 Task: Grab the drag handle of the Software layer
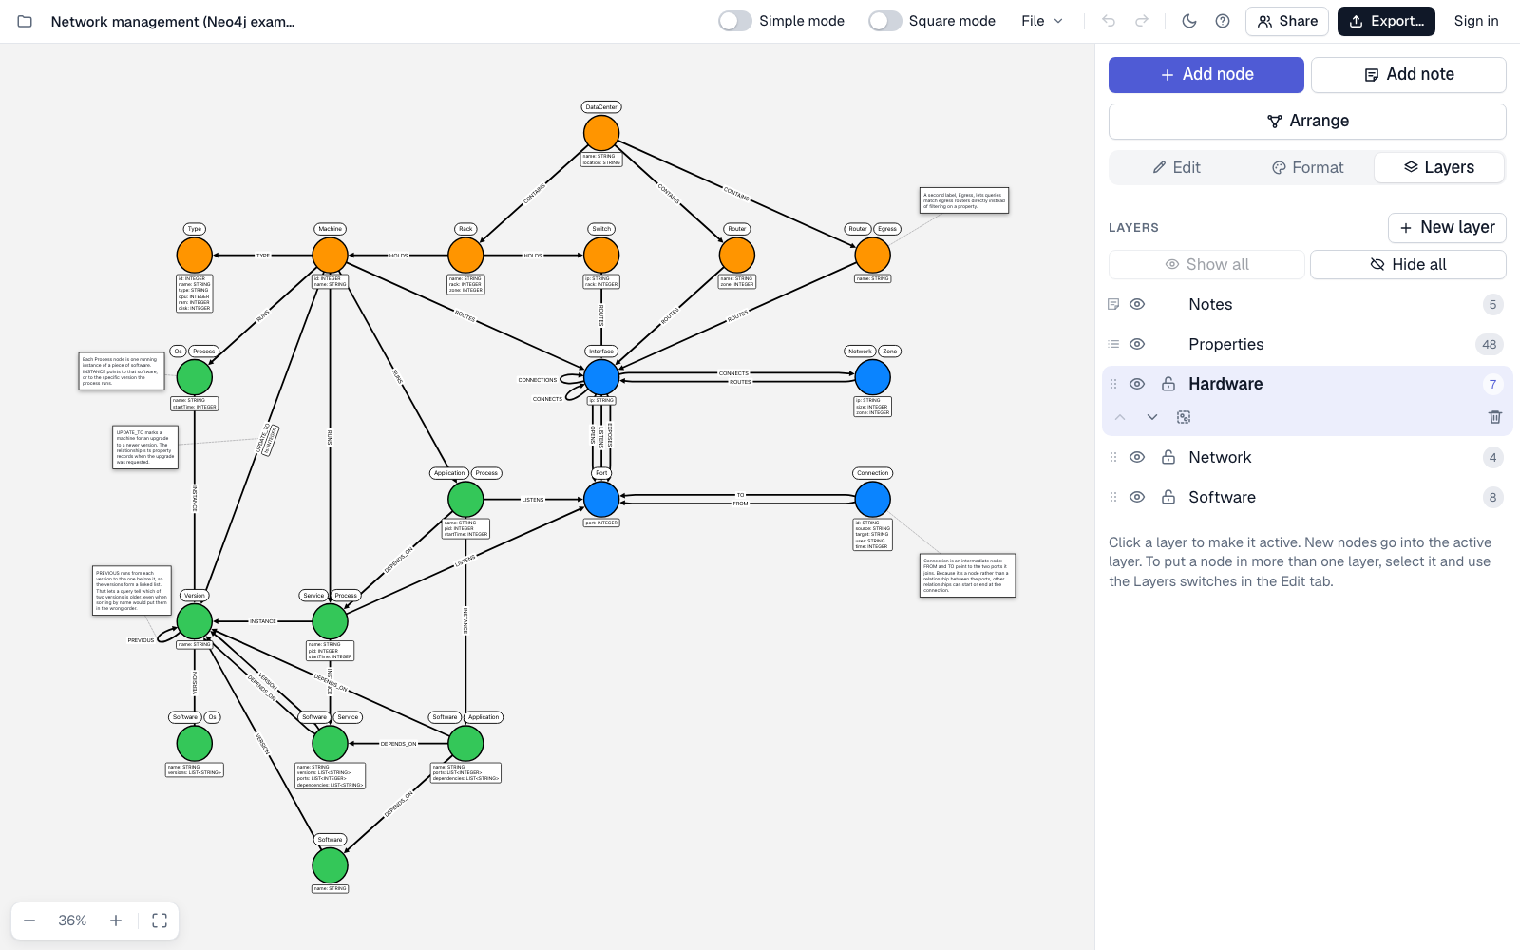[1113, 497]
